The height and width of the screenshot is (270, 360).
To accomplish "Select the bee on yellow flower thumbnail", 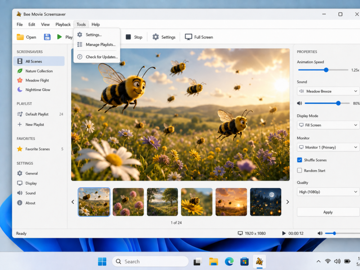I will point(197,202).
